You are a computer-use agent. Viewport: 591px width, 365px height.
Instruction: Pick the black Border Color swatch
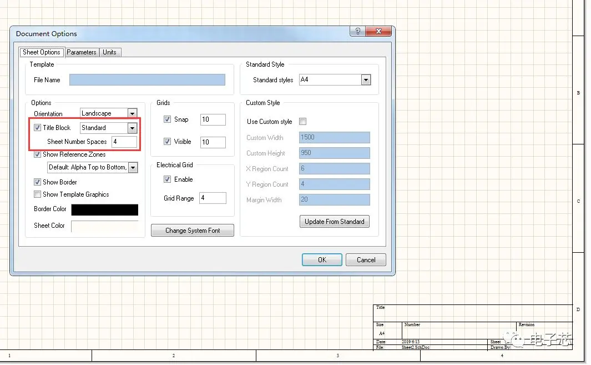click(105, 209)
